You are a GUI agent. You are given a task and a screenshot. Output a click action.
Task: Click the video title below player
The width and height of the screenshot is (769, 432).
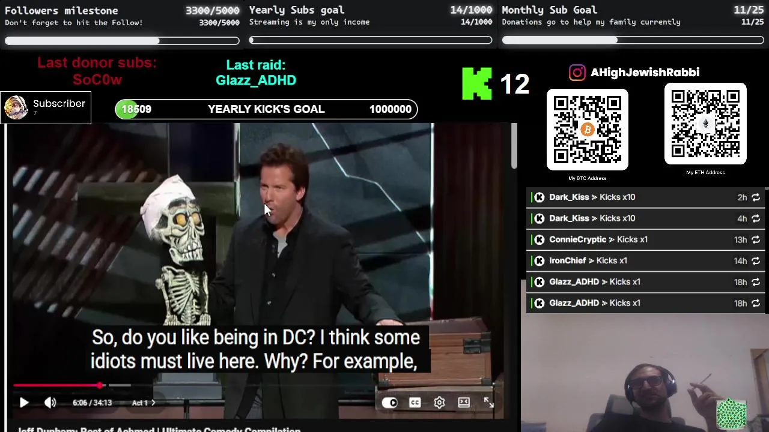click(159, 430)
